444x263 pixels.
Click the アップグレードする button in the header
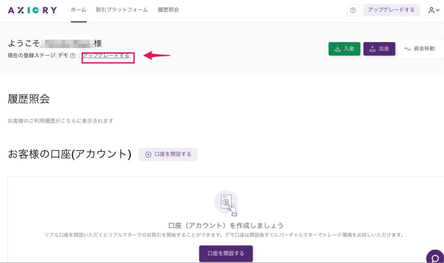click(391, 10)
